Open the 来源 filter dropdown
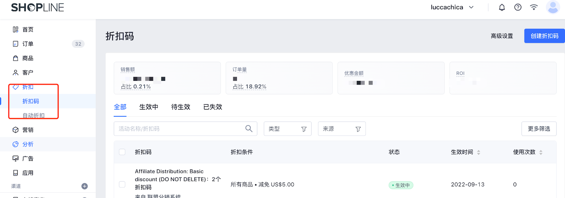565x198 pixels. click(x=341, y=129)
